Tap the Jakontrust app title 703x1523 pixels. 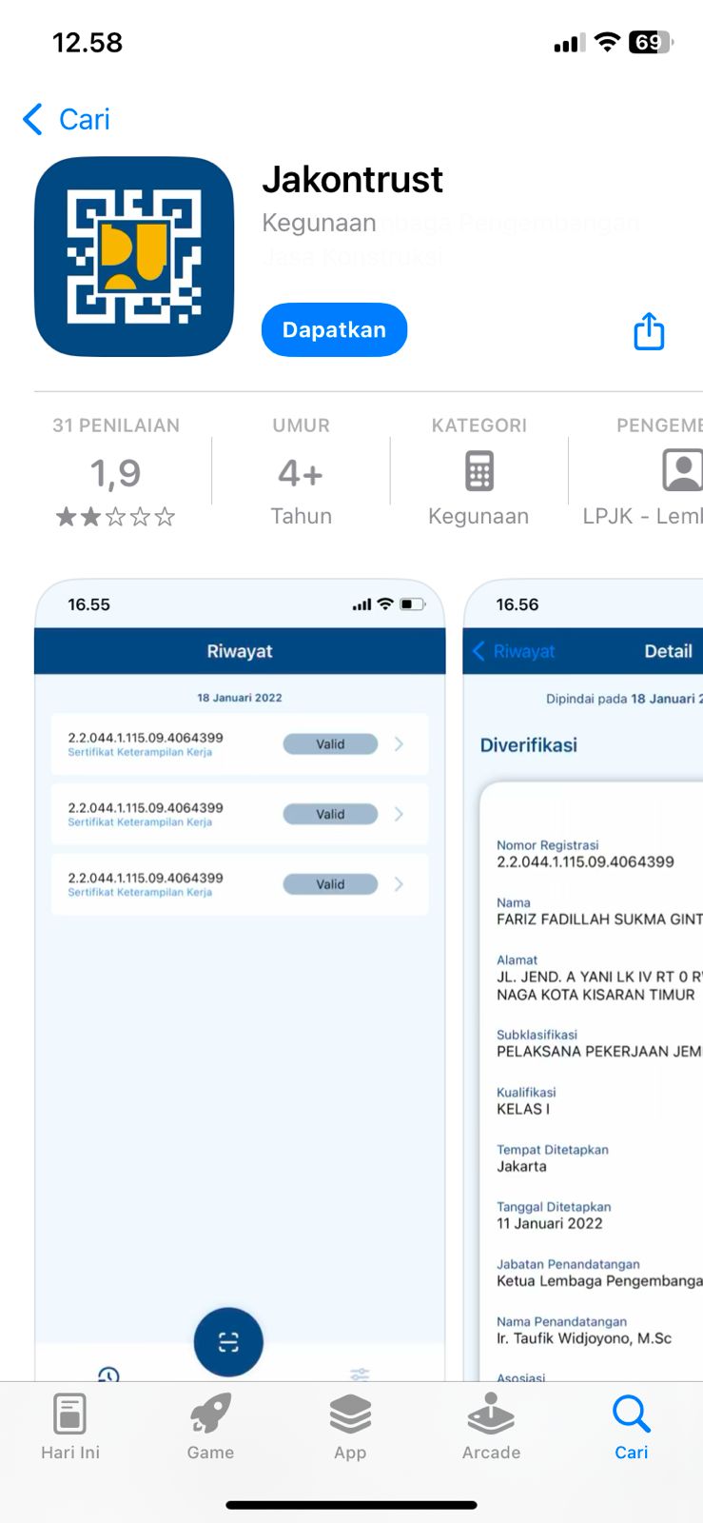coord(353,179)
